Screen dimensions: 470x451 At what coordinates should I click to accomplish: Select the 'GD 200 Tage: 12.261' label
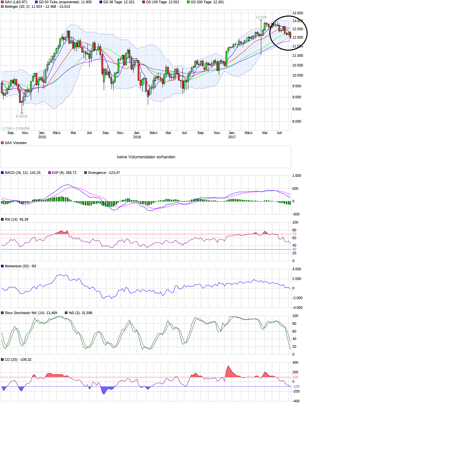pyautogui.click(x=207, y=2)
